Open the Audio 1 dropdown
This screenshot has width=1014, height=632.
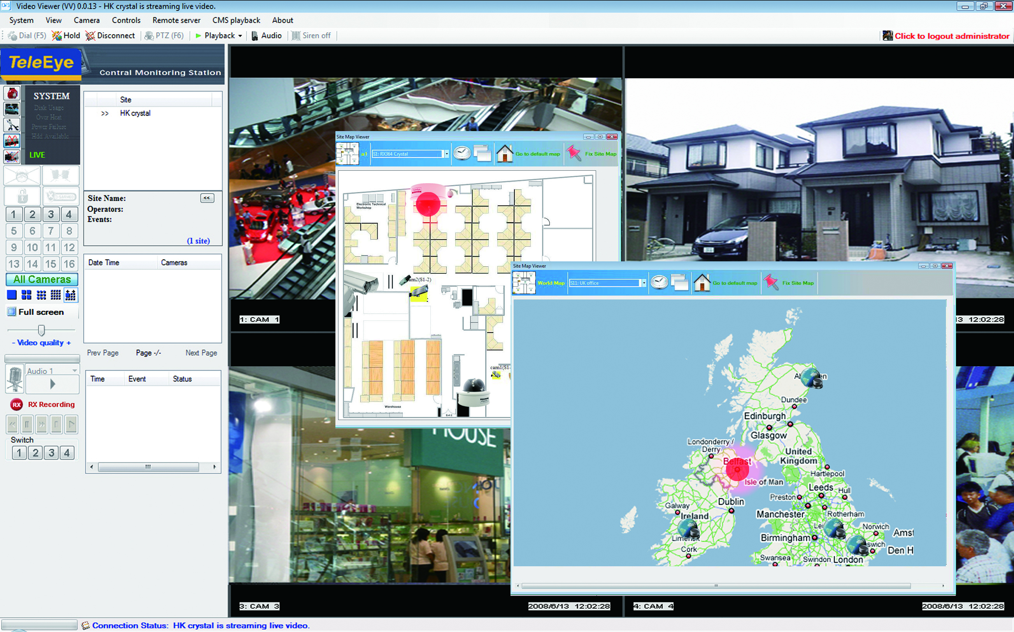click(x=74, y=371)
